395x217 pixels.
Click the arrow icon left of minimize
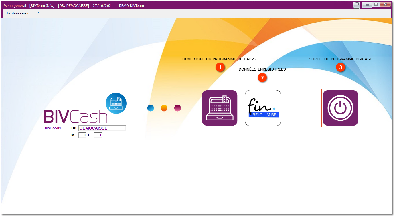(x=357, y=5)
